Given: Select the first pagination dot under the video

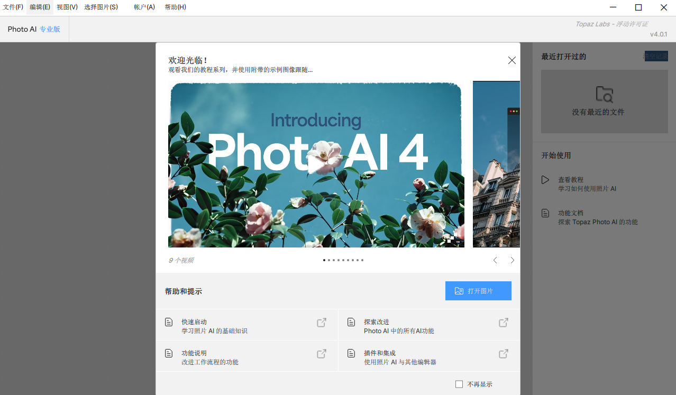Looking at the screenshot, I should (324, 260).
